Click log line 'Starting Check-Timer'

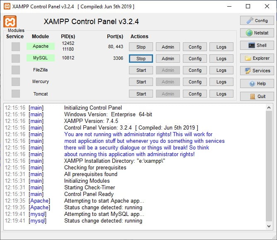click(90, 187)
